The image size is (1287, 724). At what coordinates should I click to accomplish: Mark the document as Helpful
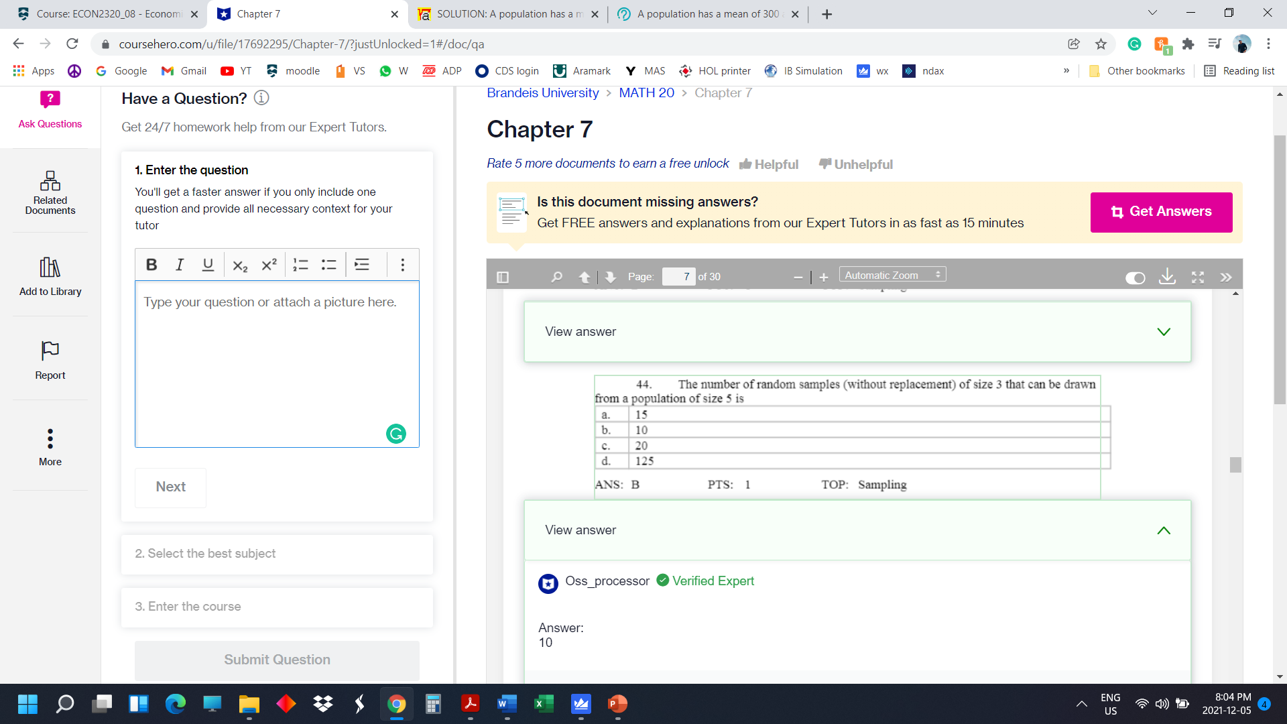pyautogui.click(x=769, y=164)
